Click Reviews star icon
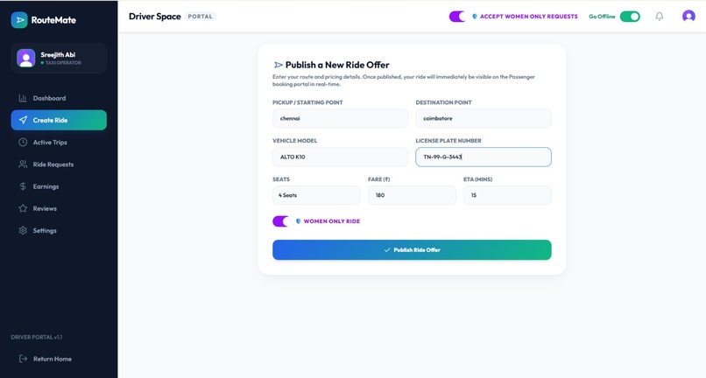 tap(23, 208)
